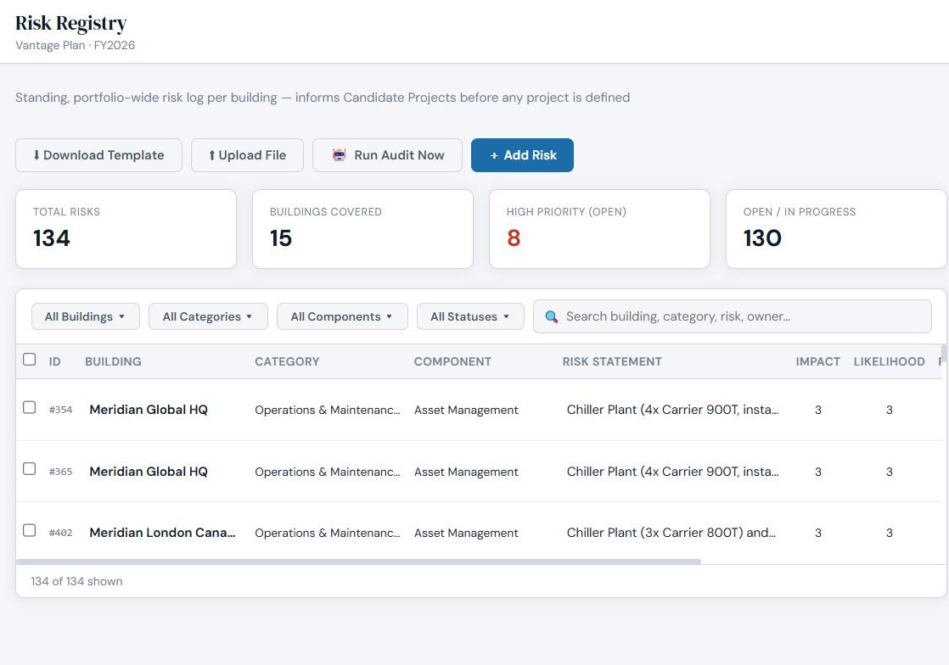949x665 pixels.
Task: Click the HIGH PRIORITY (OPEN) 8 card
Action: tap(599, 229)
